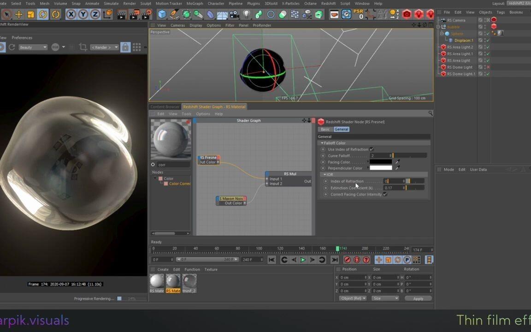
Task: Toggle the coordinate system icon
Action: click(108, 15)
